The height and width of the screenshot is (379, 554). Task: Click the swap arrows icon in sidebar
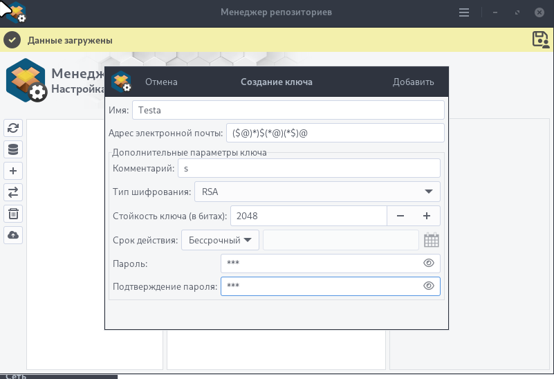[x=13, y=192]
